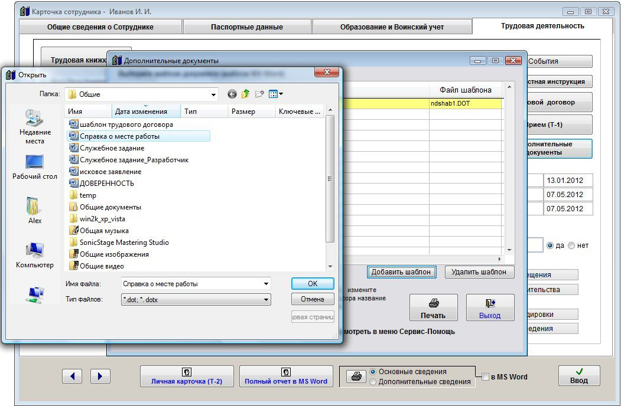This screenshot has width=621, height=406.
Task: Expand Тип файлов dropdown
Action: [x=266, y=300]
